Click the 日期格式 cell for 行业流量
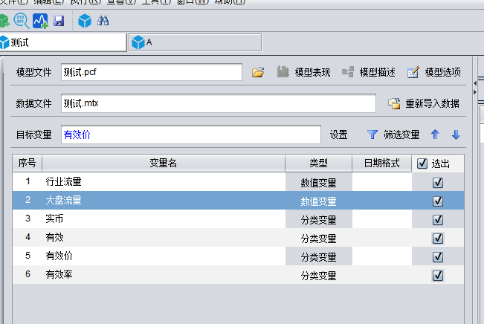This screenshot has width=484, height=324. click(382, 182)
